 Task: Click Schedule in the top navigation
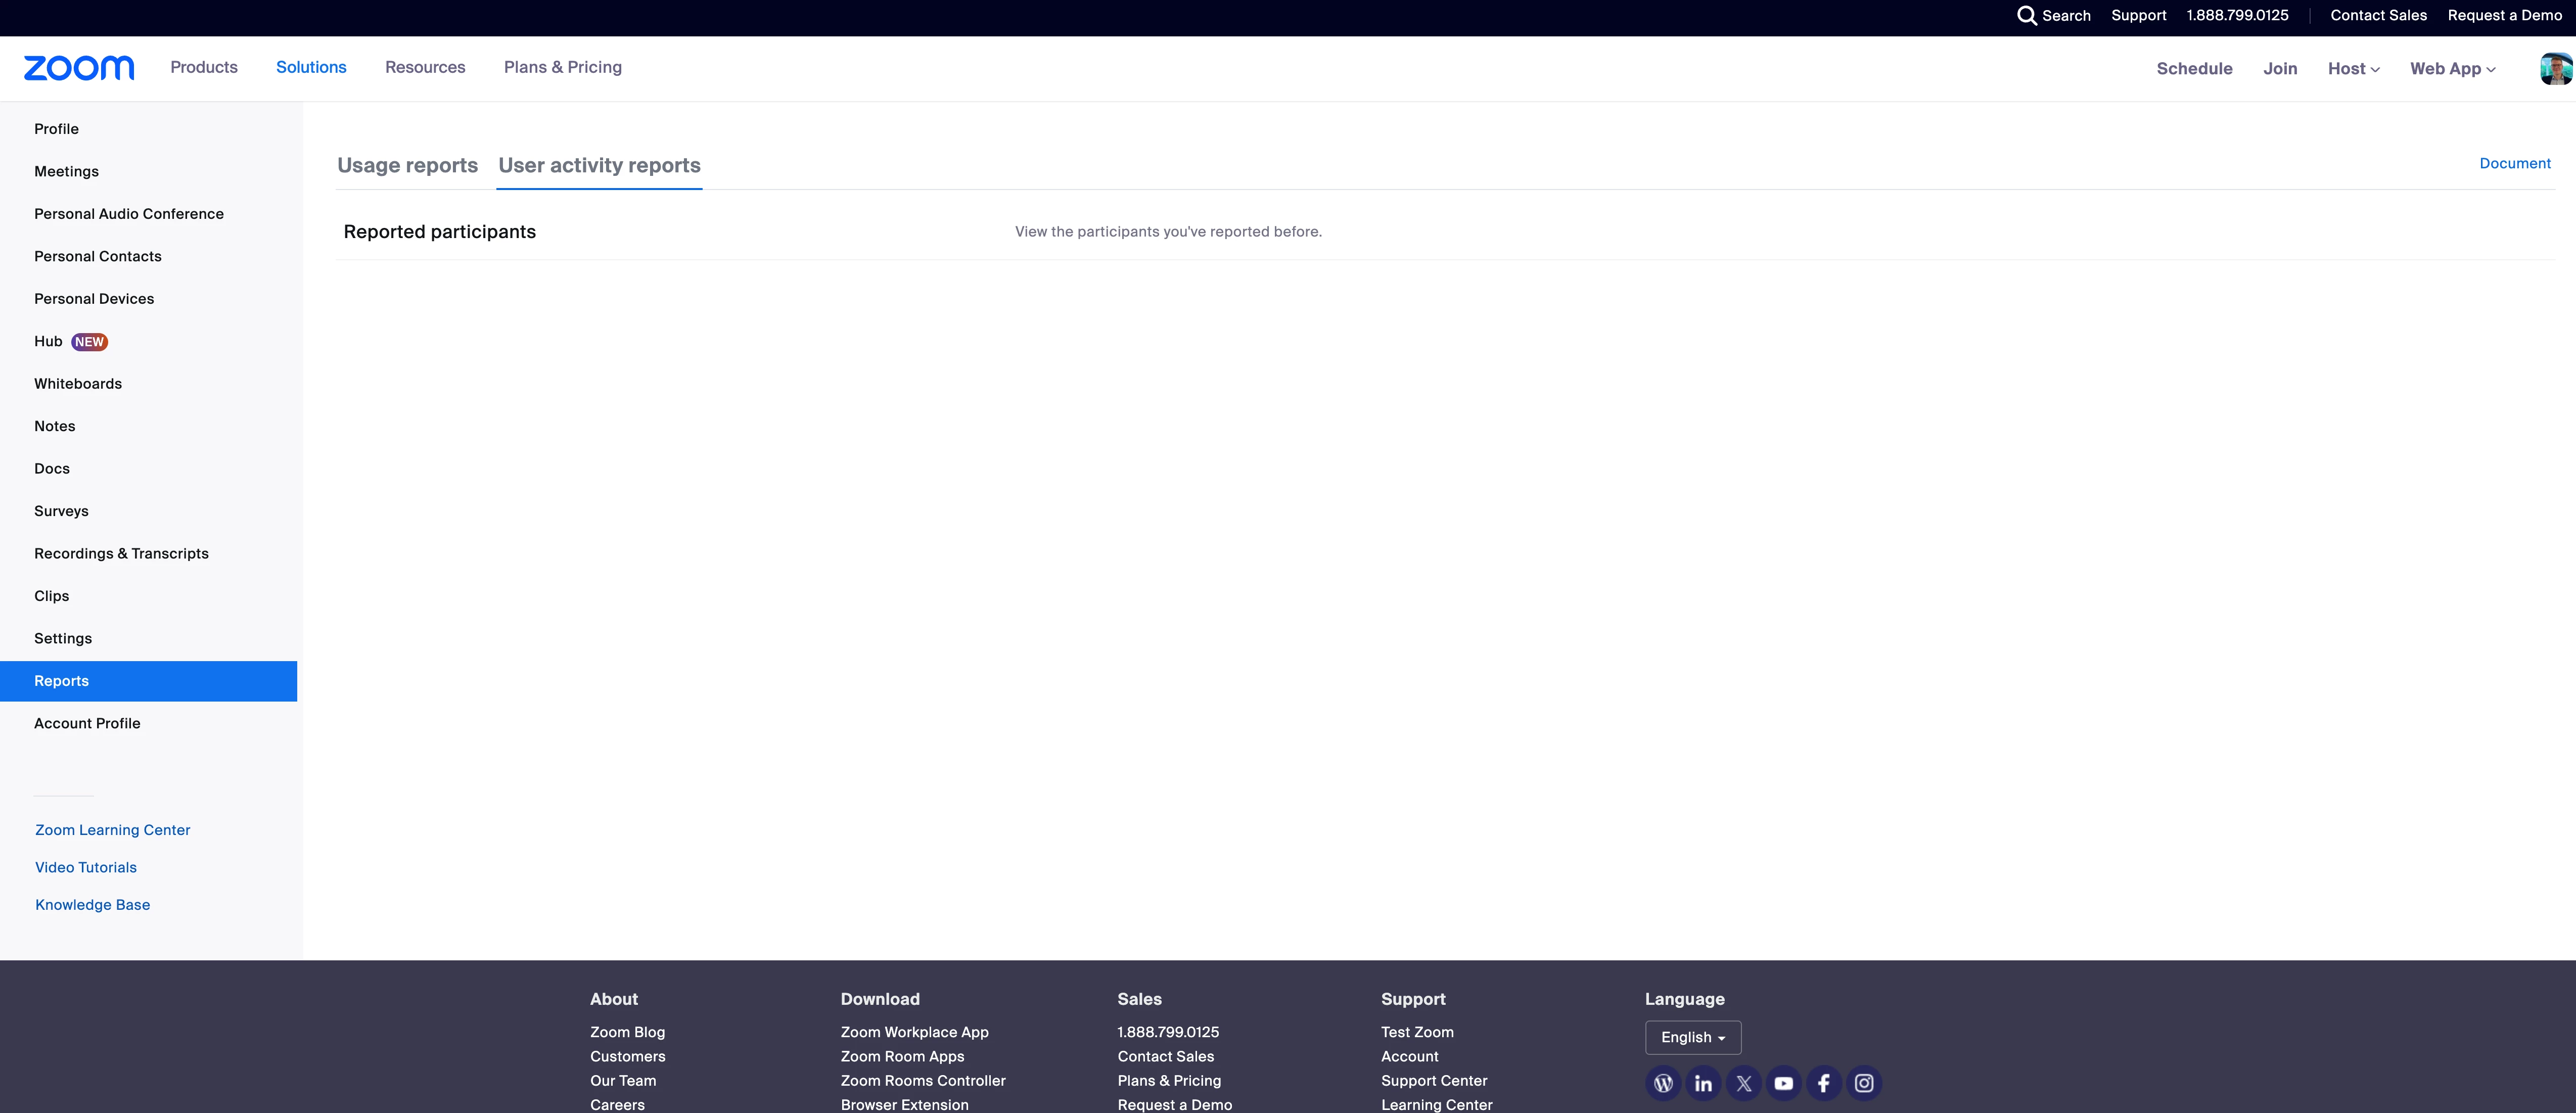click(x=2194, y=69)
